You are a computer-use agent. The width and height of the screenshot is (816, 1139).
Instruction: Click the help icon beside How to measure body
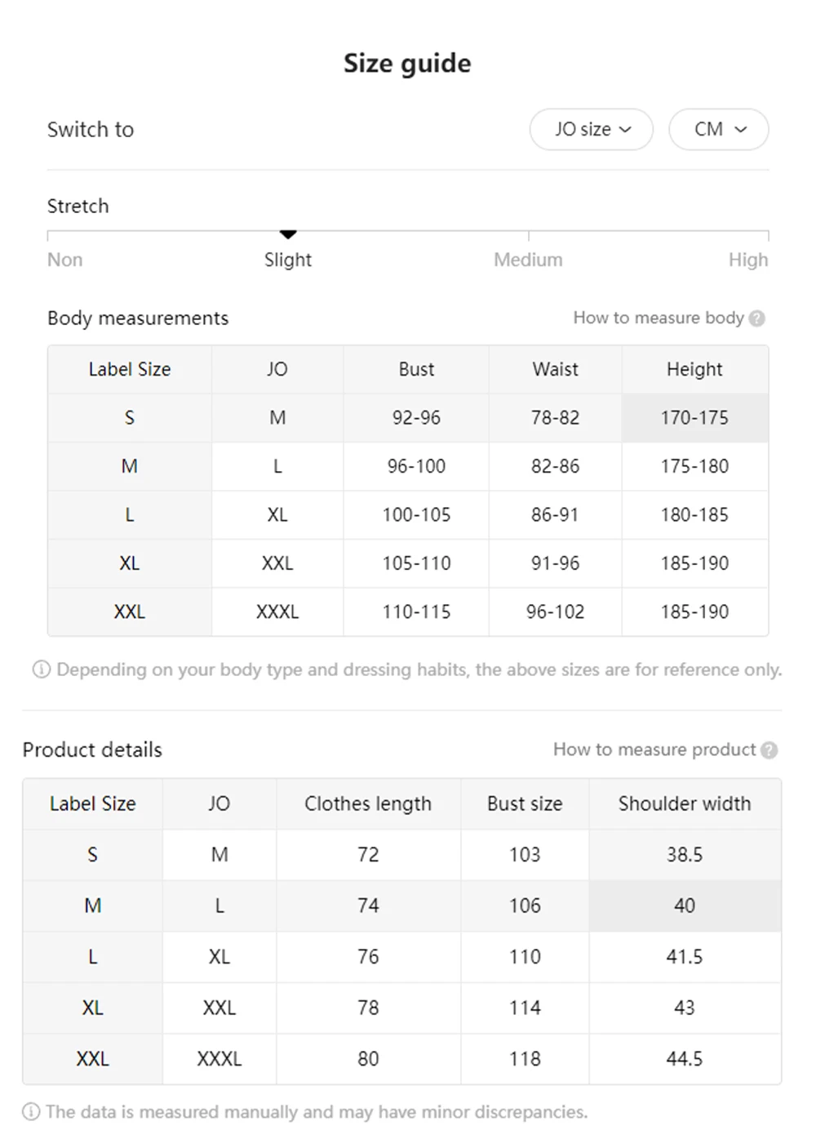click(x=757, y=318)
